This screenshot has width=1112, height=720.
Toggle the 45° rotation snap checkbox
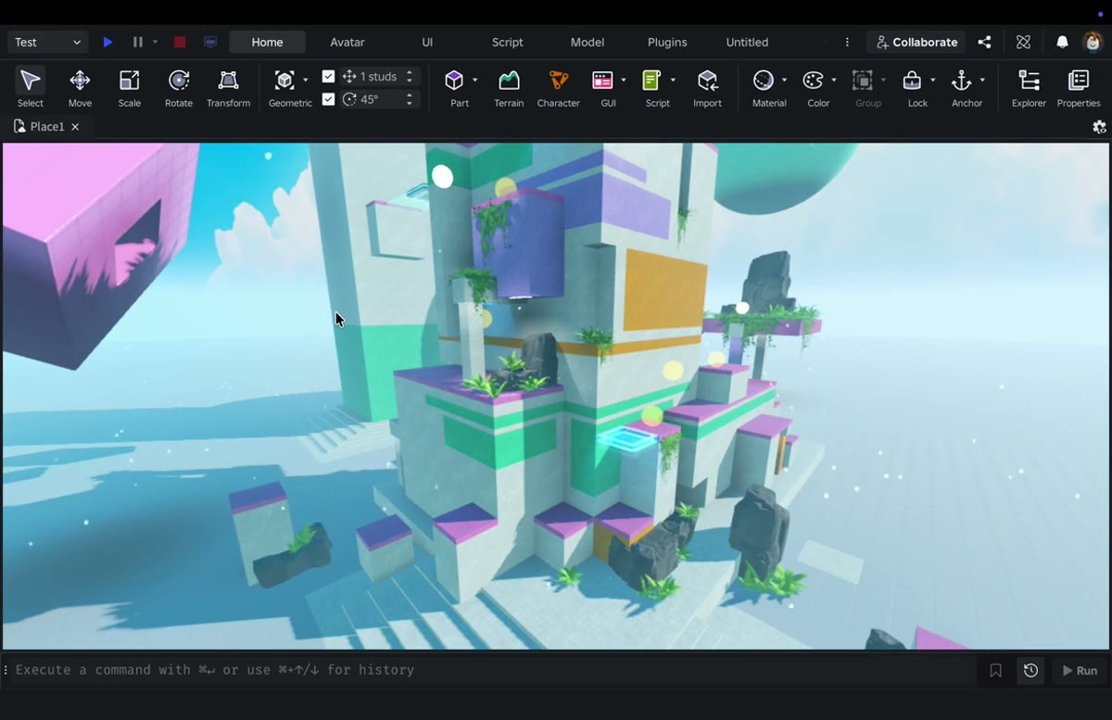pyautogui.click(x=328, y=98)
